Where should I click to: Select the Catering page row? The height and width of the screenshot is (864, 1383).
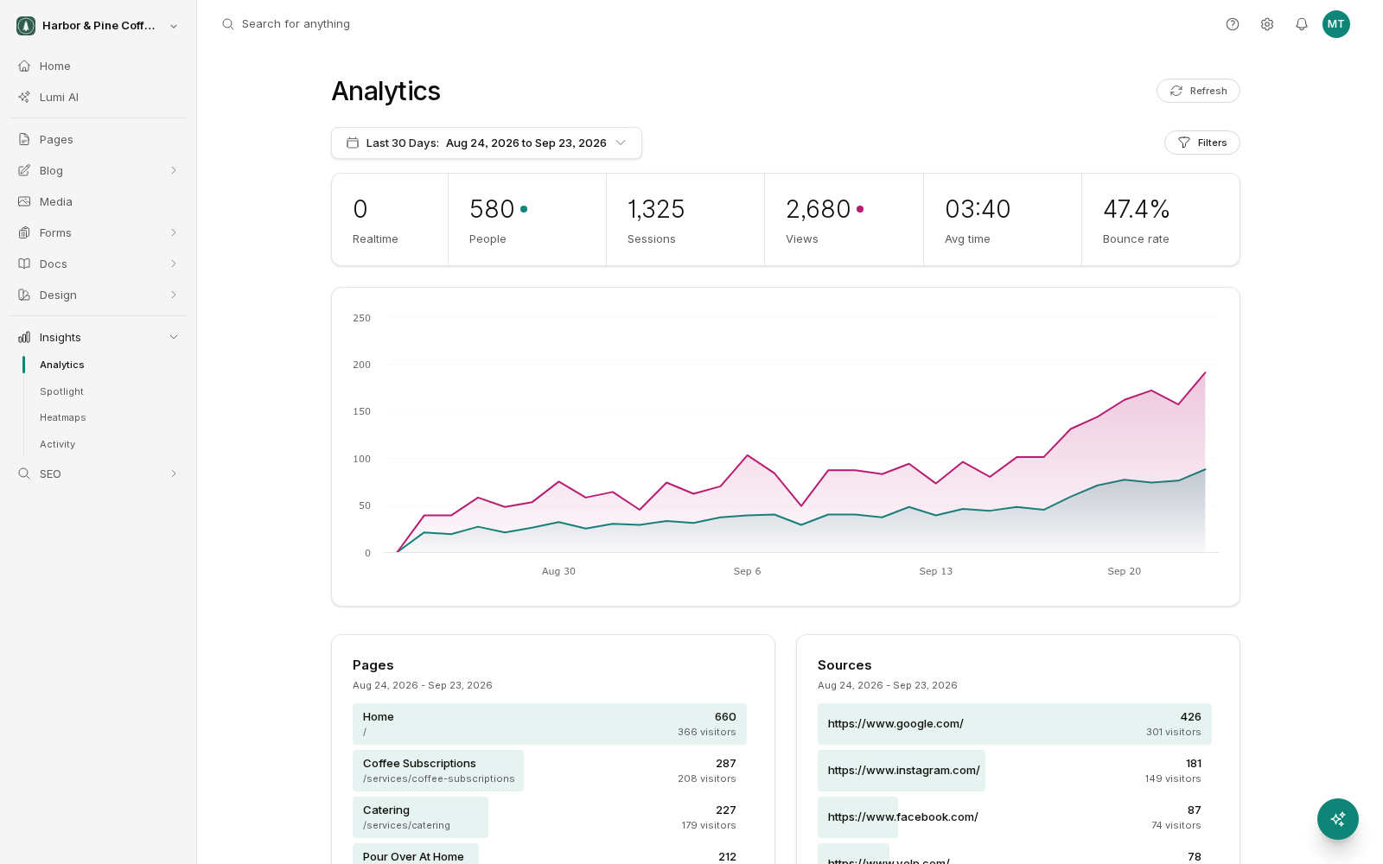(550, 817)
